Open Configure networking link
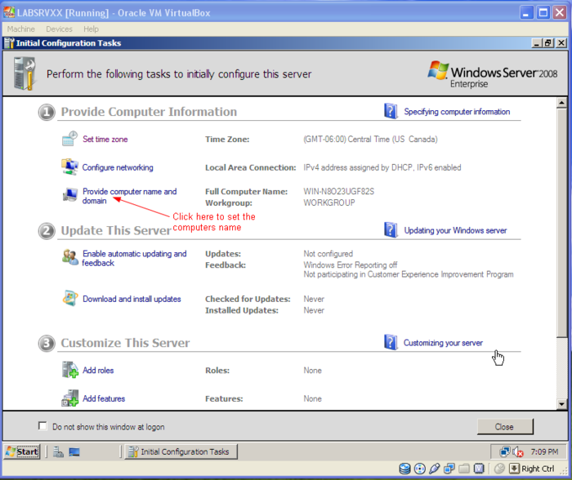The image size is (572, 480). click(x=118, y=167)
